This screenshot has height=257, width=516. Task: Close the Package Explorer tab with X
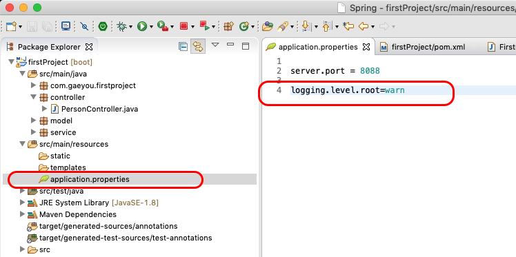click(89, 47)
